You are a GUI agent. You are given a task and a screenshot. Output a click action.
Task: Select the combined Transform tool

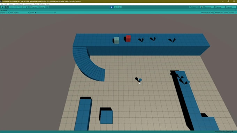[x=22, y=7]
